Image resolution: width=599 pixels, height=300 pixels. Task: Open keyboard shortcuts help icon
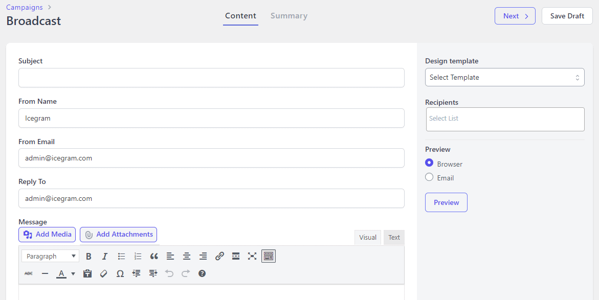[x=202, y=273]
